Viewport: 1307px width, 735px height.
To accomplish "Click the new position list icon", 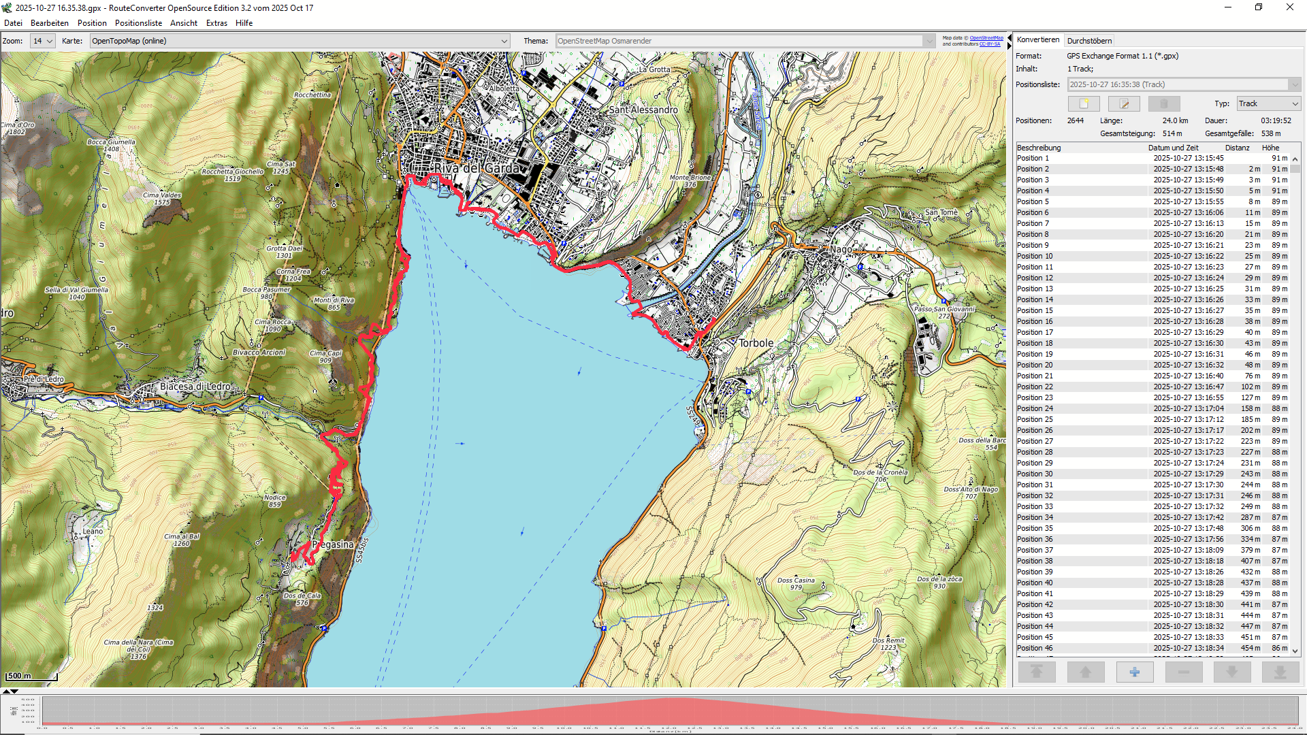I will pyautogui.click(x=1084, y=103).
